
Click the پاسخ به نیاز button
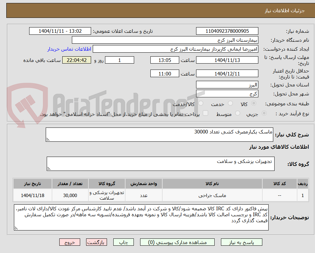(241, 242)
